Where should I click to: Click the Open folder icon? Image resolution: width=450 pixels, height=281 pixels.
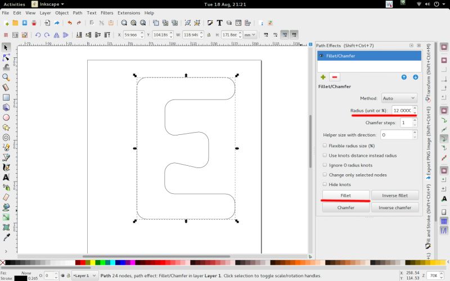point(15,23)
